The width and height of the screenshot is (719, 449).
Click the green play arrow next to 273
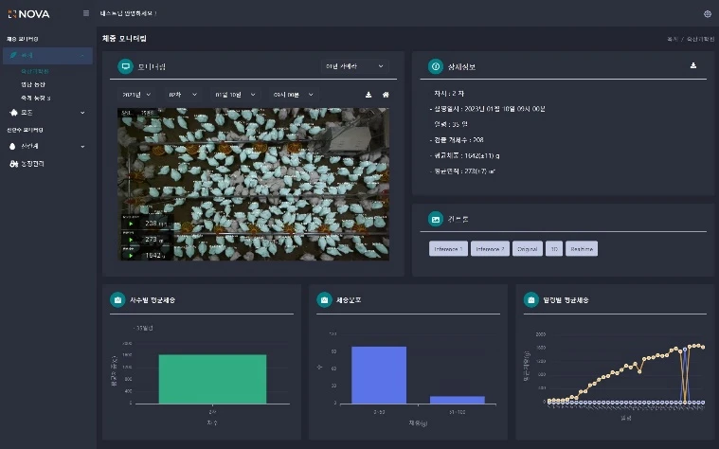[131, 240]
